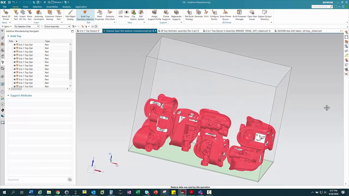Click the Save icon in the title bar
Screen dimensions: 349x196
pyautogui.click(x=9, y=2)
